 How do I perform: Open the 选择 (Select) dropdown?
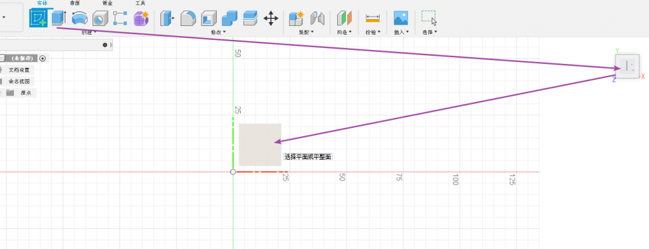click(x=430, y=32)
